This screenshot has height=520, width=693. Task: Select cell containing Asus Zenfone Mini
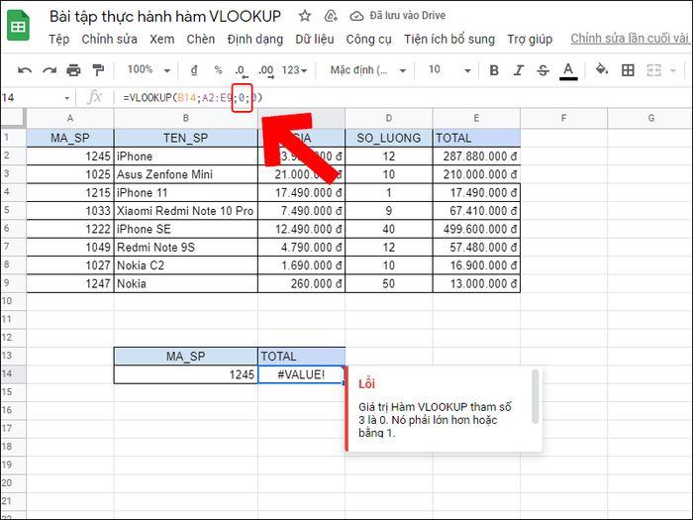click(x=186, y=174)
